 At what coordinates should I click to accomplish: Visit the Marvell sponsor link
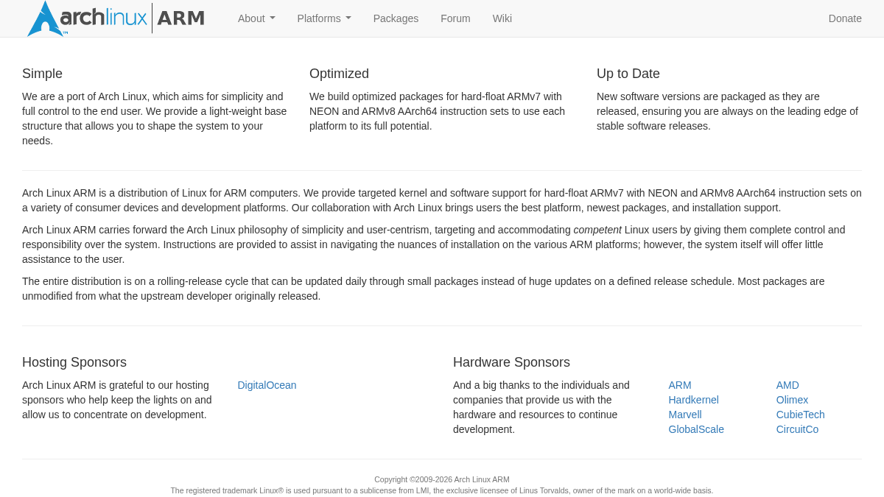[x=685, y=415]
